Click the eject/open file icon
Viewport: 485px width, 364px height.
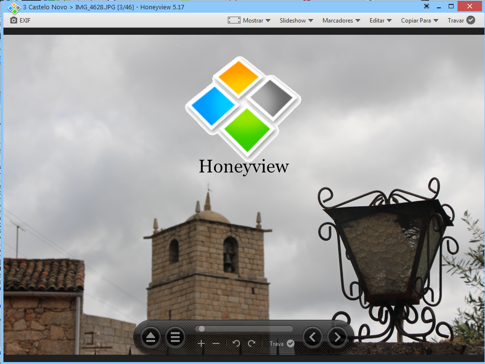pyautogui.click(x=150, y=337)
